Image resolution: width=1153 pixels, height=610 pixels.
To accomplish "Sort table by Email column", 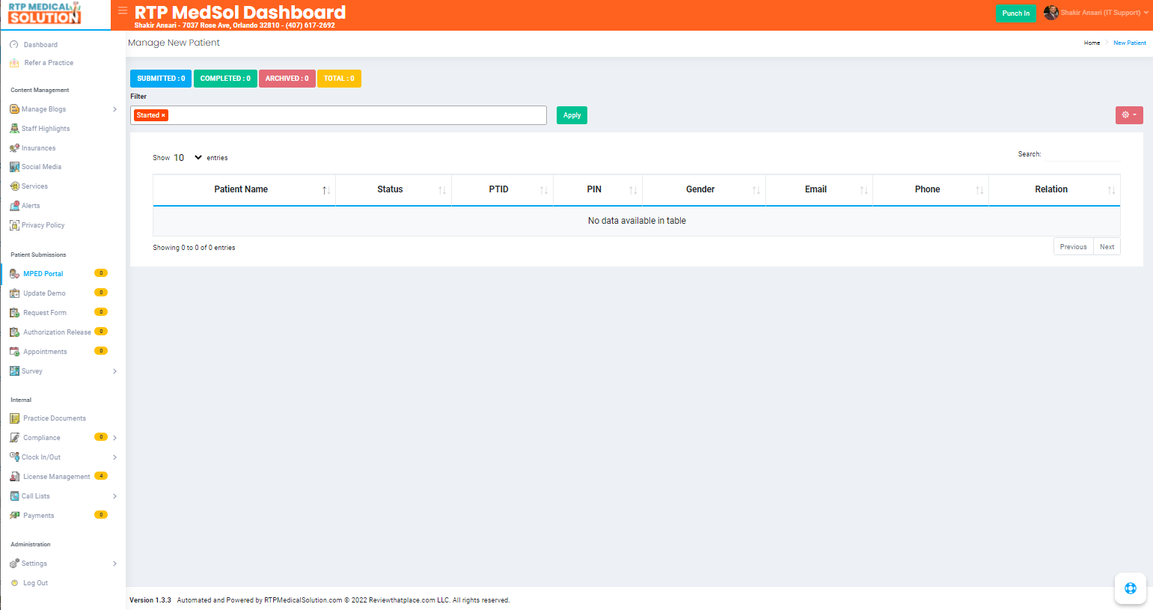I will (x=819, y=189).
